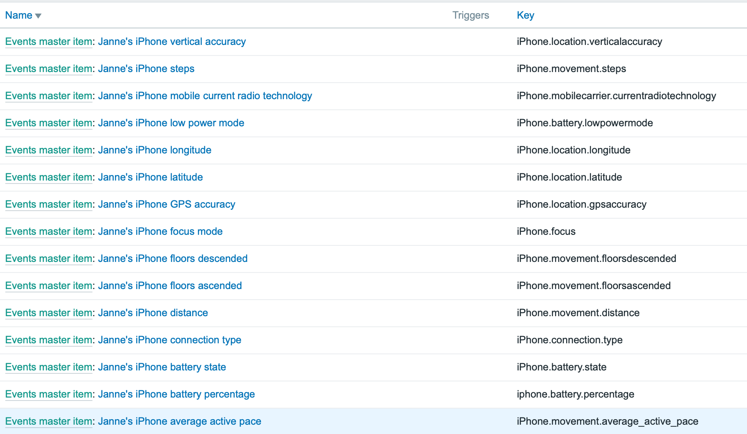The image size is (747, 434).
Task: Sort the list by Key column header
Action: (x=525, y=15)
